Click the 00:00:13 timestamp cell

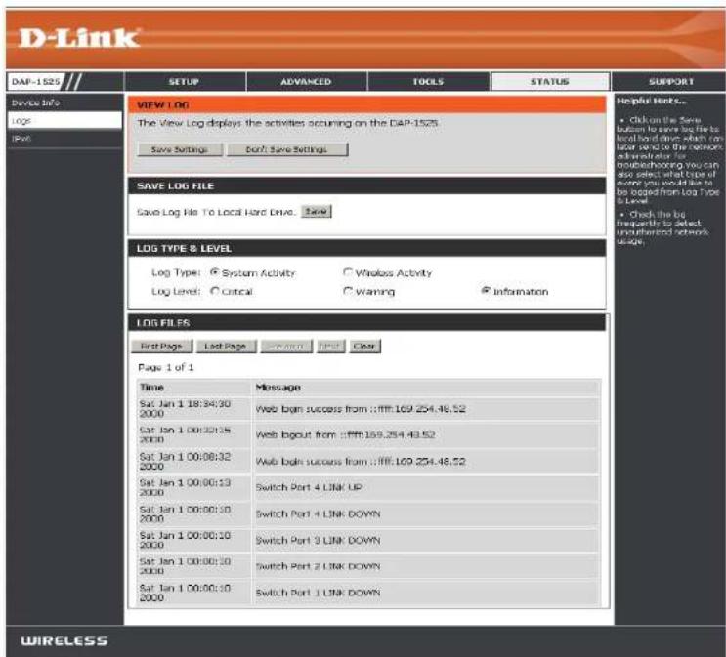[x=194, y=487]
